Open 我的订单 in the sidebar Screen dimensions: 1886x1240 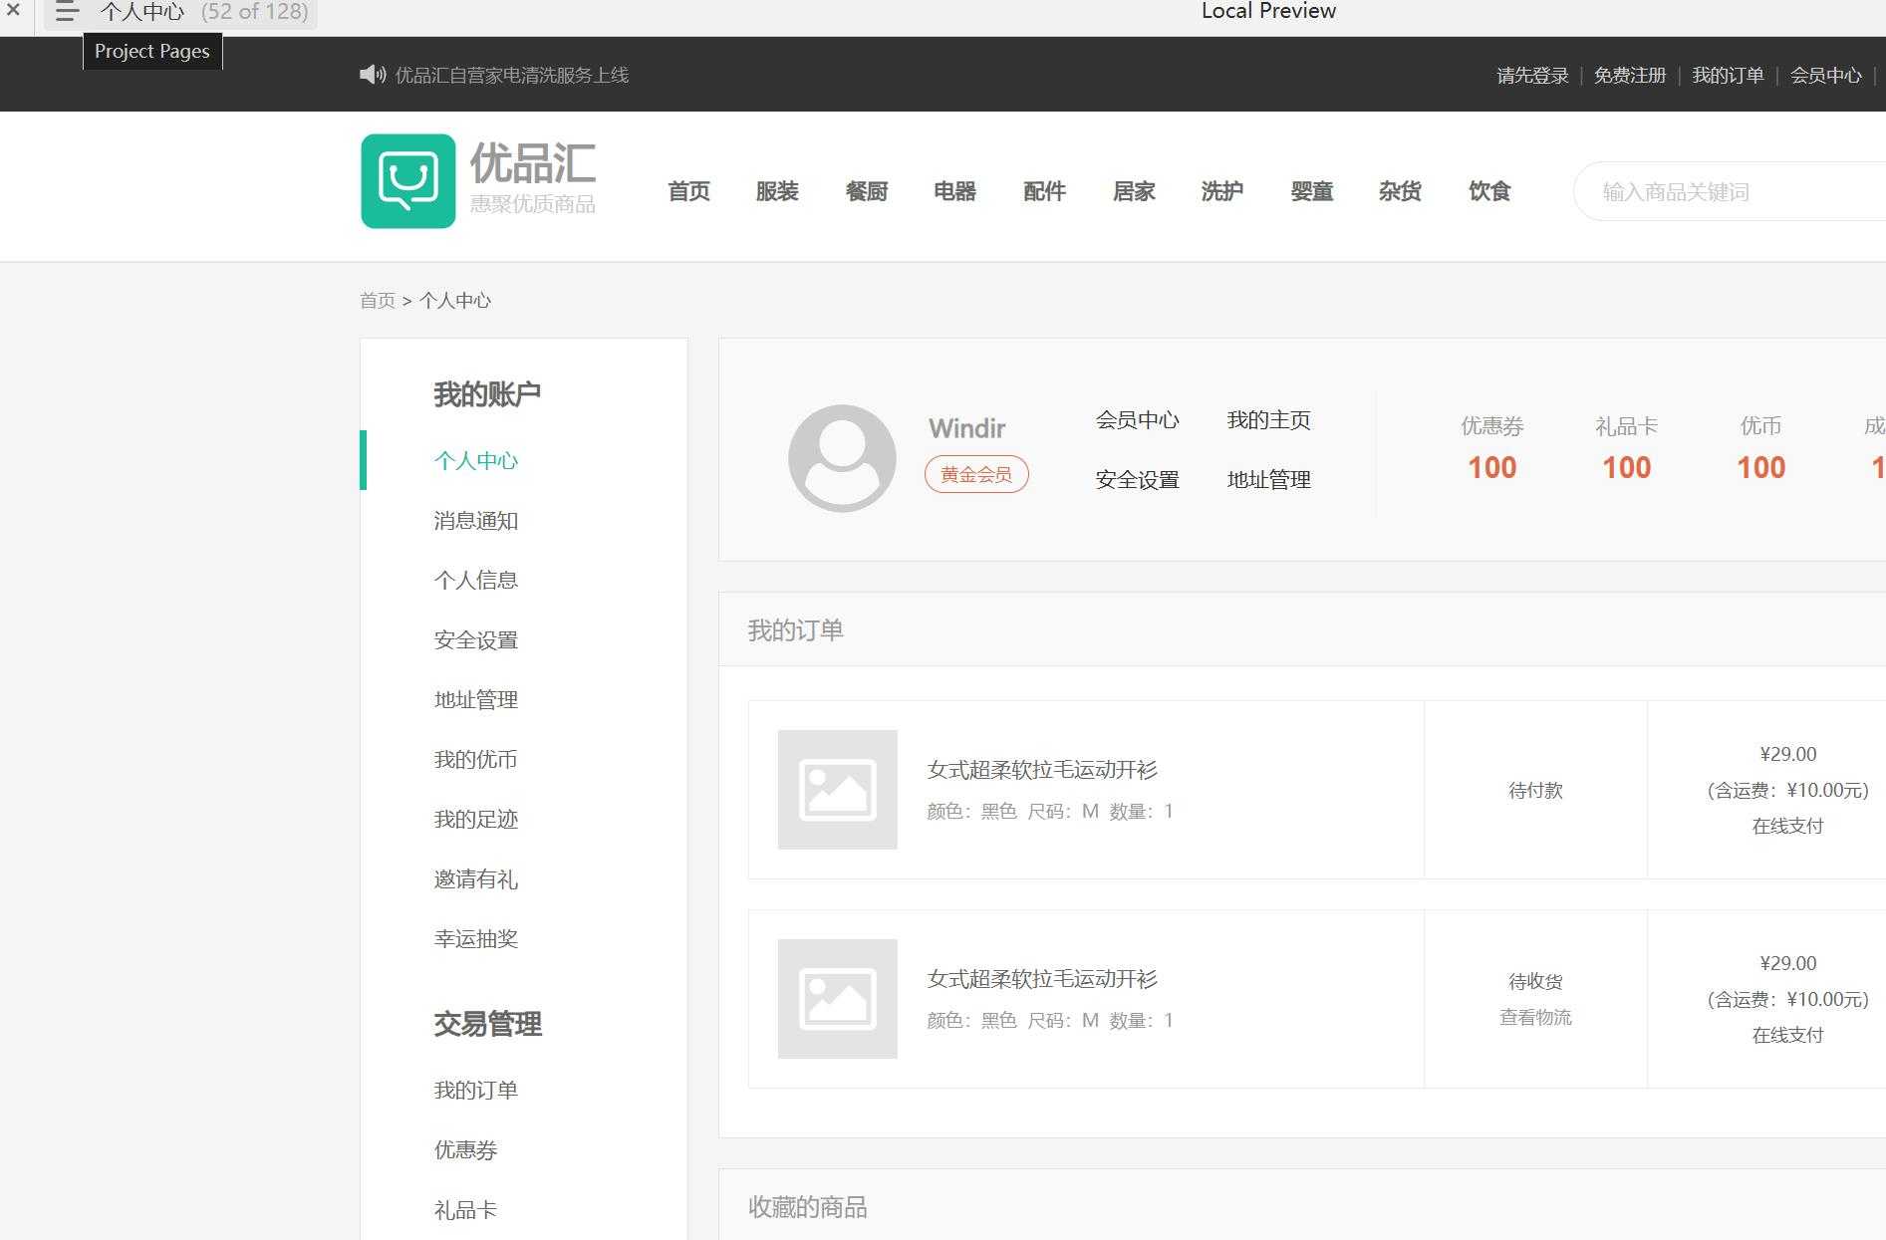point(476,1091)
